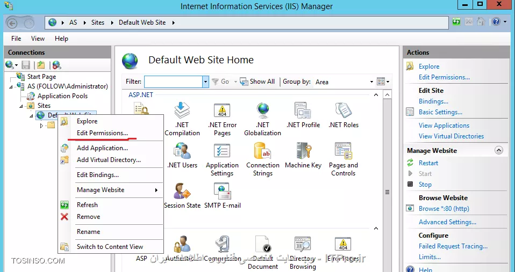Open the Directory Browsing feature

click(303, 252)
